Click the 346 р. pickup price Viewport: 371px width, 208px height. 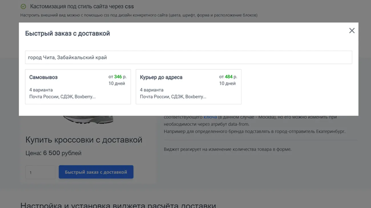118,77
